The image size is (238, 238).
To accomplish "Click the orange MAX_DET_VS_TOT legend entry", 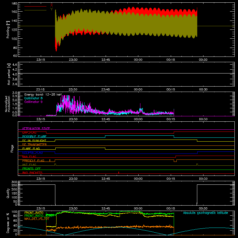I will pos(37,219).
